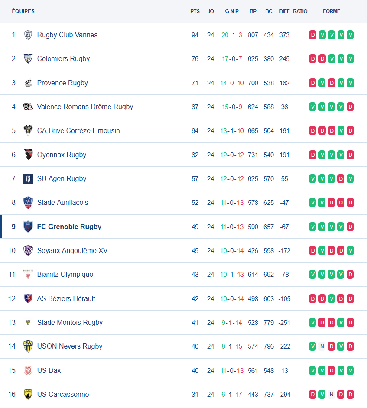The width and height of the screenshot is (367, 408).
Task: Click US Dax's last green V form badge
Action: [x=350, y=370]
